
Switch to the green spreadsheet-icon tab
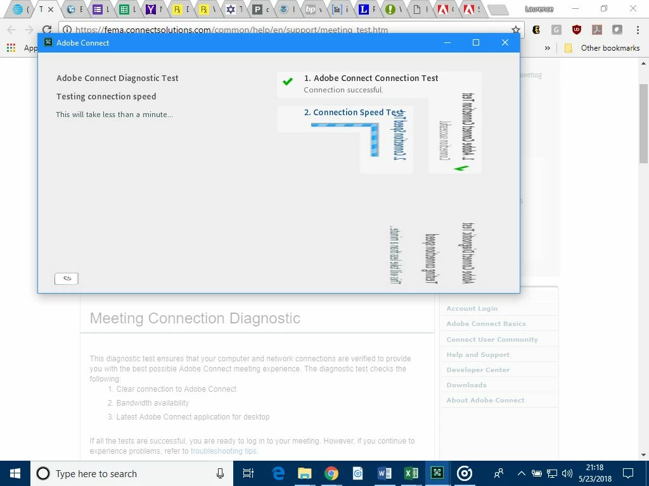coord(124,9)
